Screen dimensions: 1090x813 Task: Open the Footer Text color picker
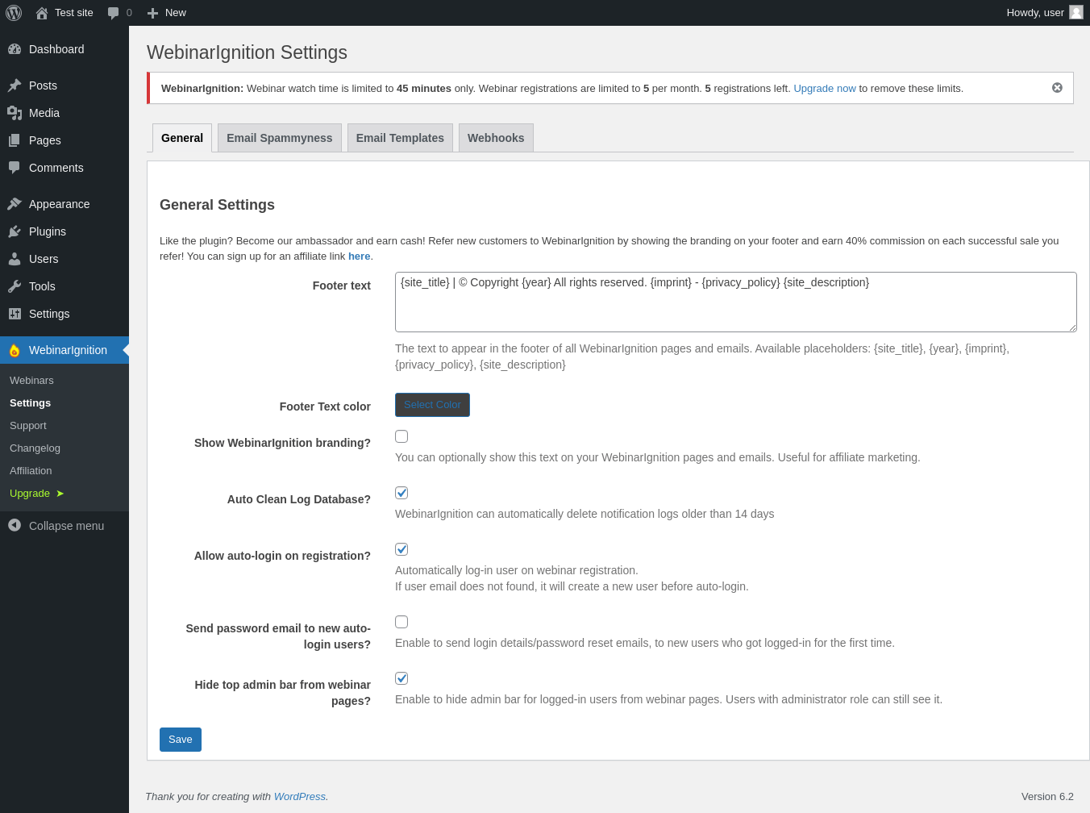pyautogui.click(x=432, y=405)
